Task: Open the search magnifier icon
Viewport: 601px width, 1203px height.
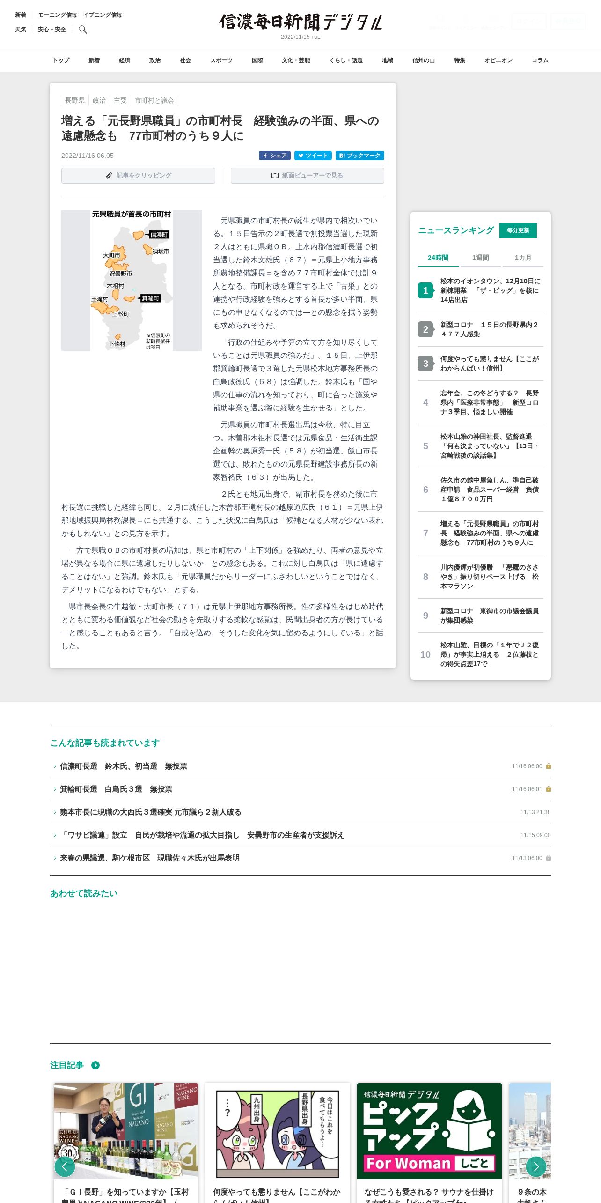Action: (x=83, y=30)
